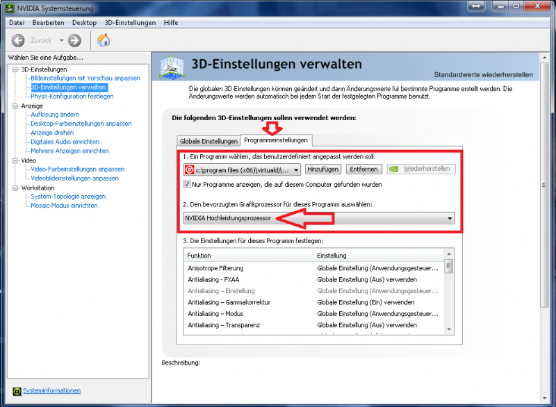Click the Funktion column header
The height and width of the screenshot is (407, 556).
249,256
